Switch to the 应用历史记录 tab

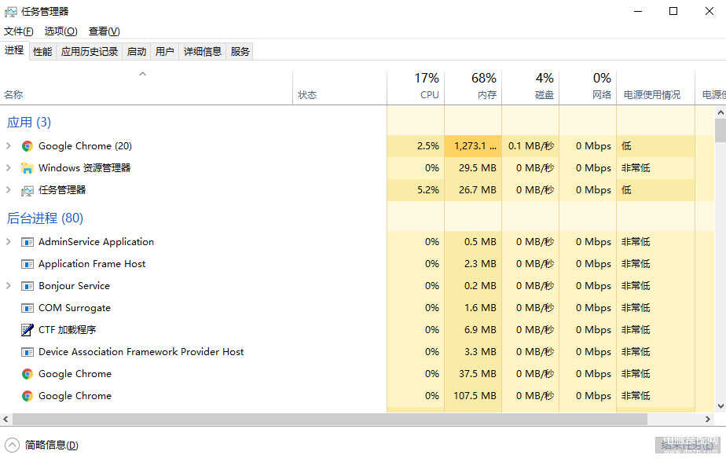[x=90, y=51]
